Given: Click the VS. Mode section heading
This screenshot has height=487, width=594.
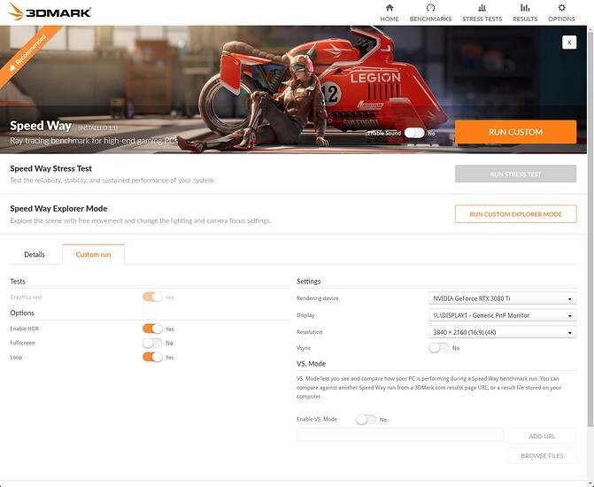Looking at the screenshot, I should tap(311, 364).
